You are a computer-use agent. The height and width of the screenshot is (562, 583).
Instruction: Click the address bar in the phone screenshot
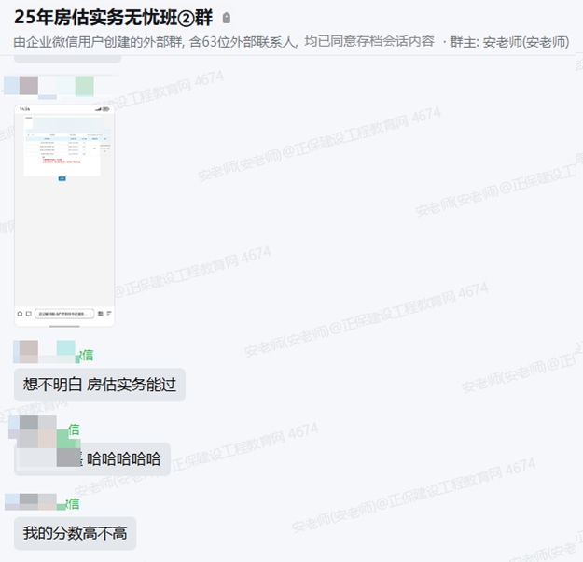[x=64, y=314]
